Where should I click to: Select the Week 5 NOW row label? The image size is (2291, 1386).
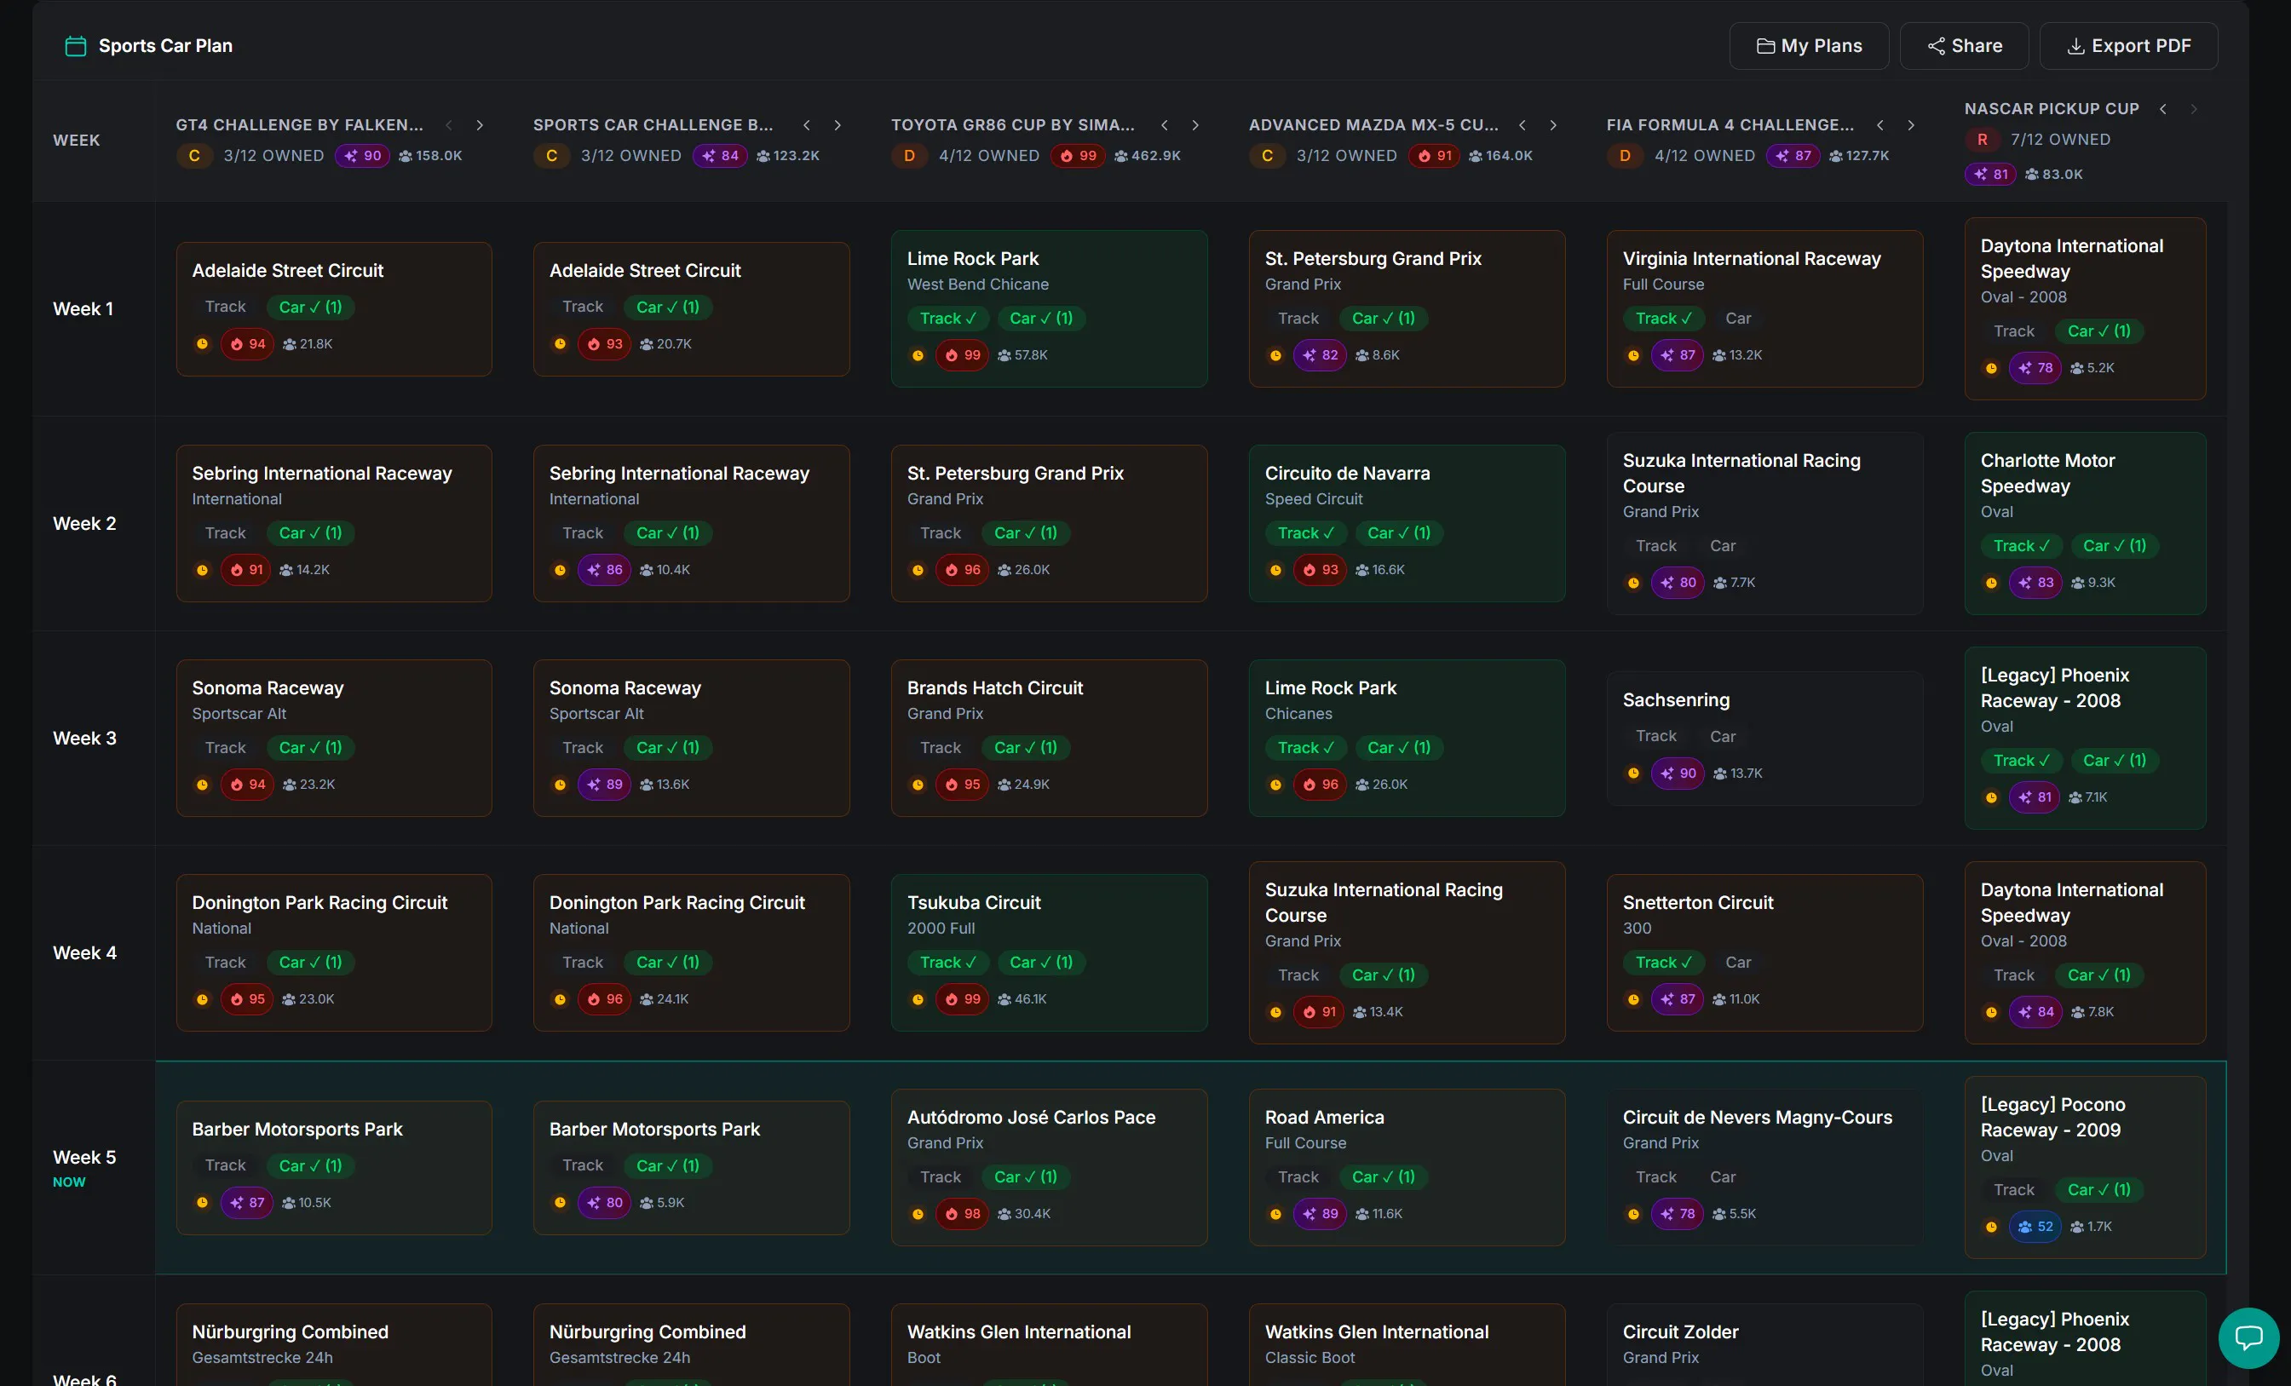pos(84,1168)
